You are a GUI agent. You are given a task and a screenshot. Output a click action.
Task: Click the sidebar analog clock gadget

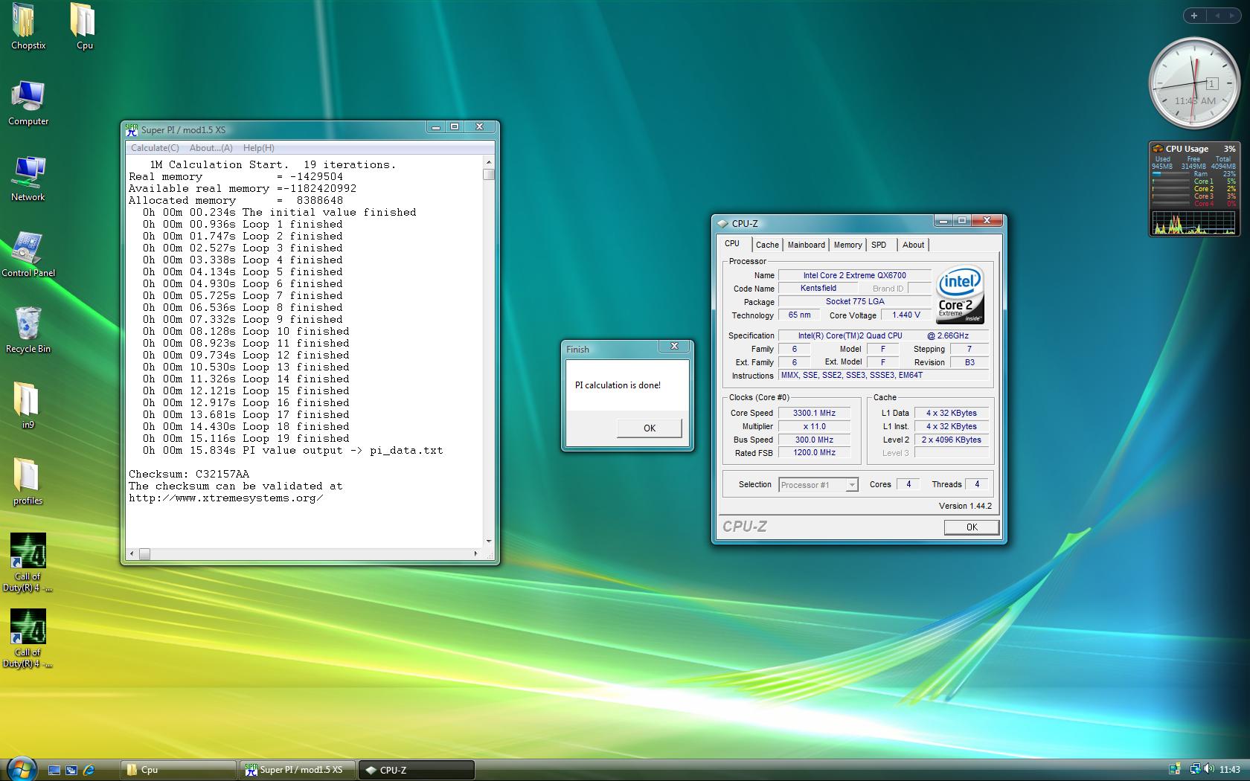click(x=1193, y=84)
